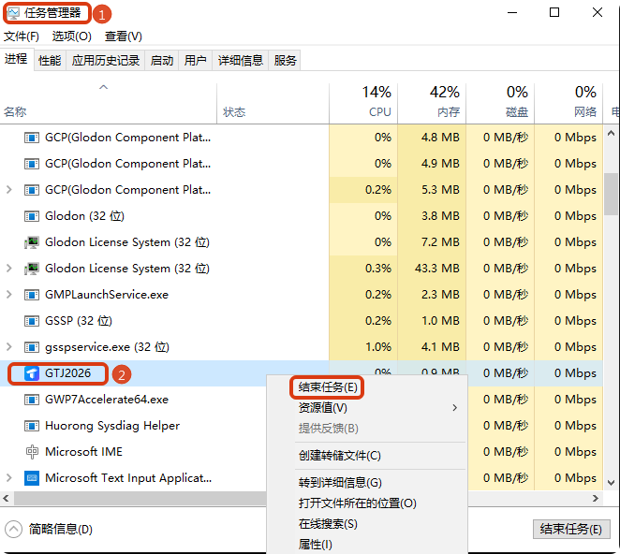Switch to the 服务 tab
Viewport: 620px width, 554px height.
(285, 61)
